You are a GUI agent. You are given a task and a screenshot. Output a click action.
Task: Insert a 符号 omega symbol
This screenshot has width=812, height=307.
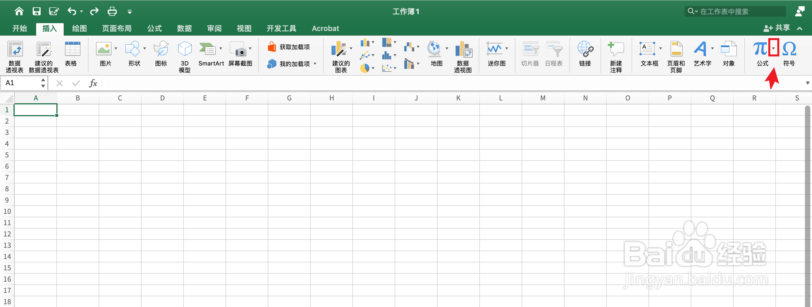pyautogui.click(x=789, y=54)
